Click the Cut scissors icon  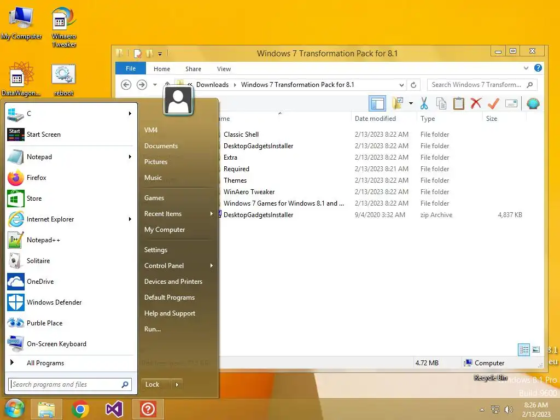[424, 103]
